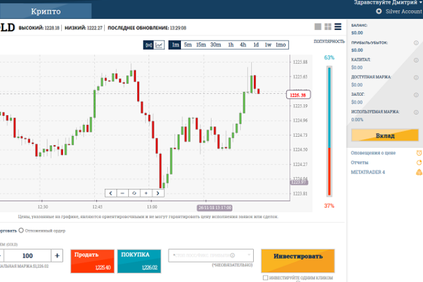Image resolution: width=423 pixels, height=282 pixels.
Task: Select single-panel layout icon
Action: [318, 26]
